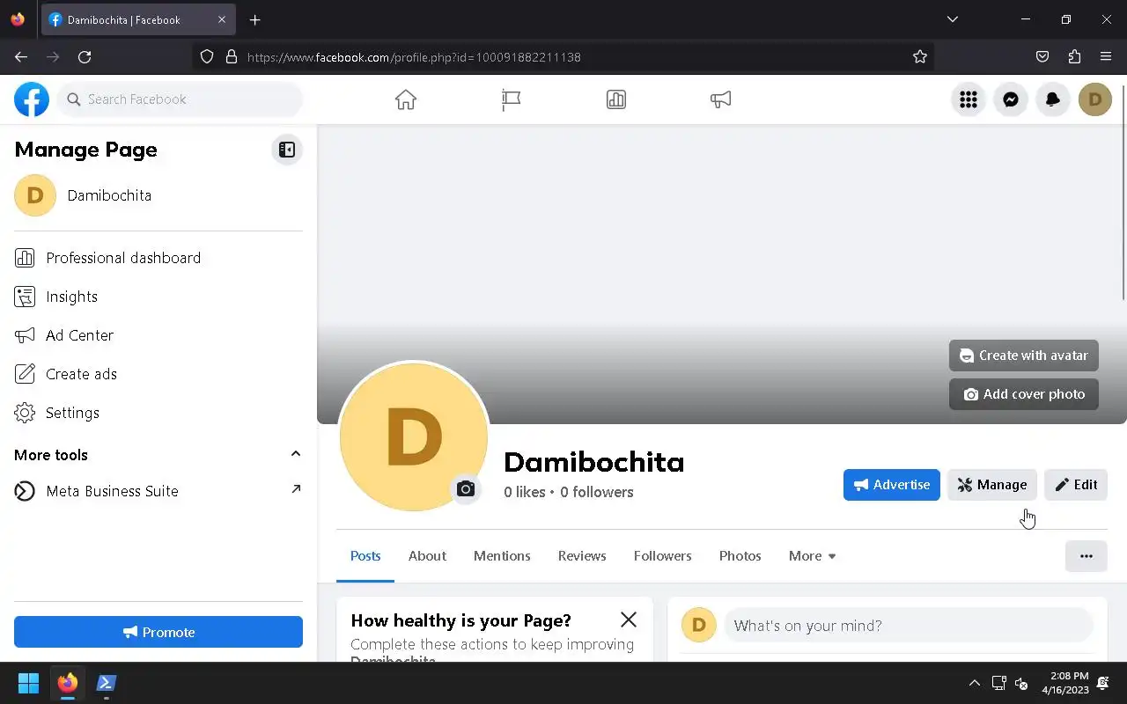Click Create with avatar button

click(x=1024, y=356)
